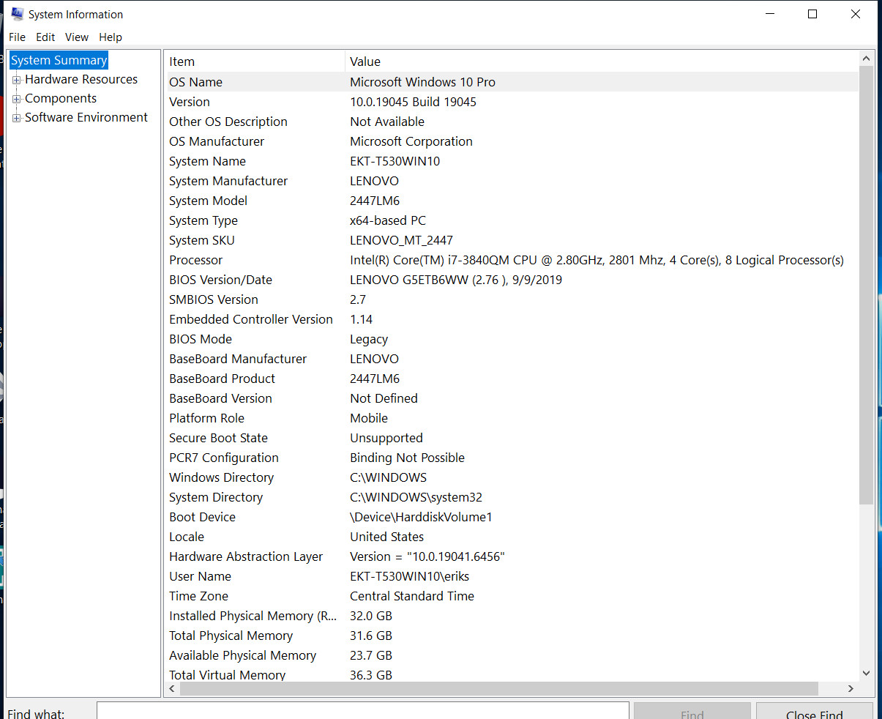The height and width of the screenshot is (719, 882).
Task: Click the 'Binding Not Possible' value
Action: tap(408, 458)
